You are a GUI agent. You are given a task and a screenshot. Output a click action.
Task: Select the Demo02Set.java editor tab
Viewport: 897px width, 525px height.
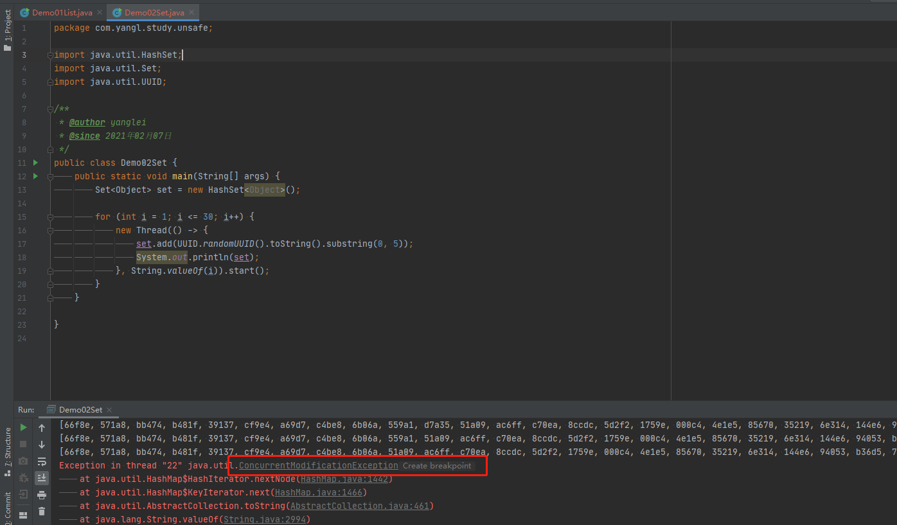[153, 12]
